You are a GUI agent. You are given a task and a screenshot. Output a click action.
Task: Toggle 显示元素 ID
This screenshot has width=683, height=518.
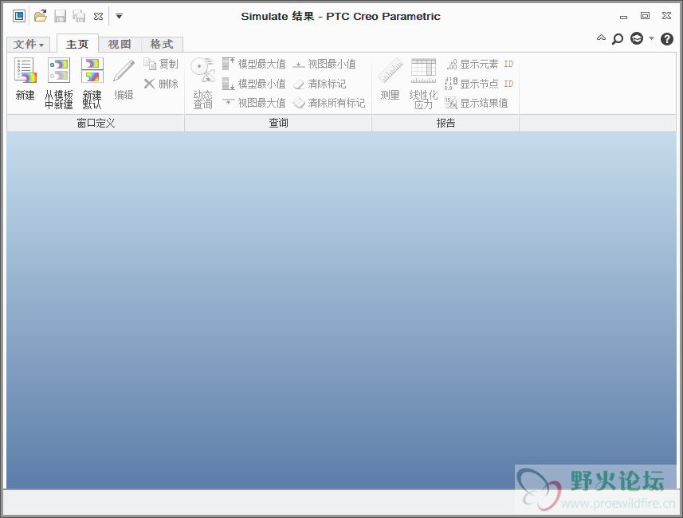click(479, 64)
